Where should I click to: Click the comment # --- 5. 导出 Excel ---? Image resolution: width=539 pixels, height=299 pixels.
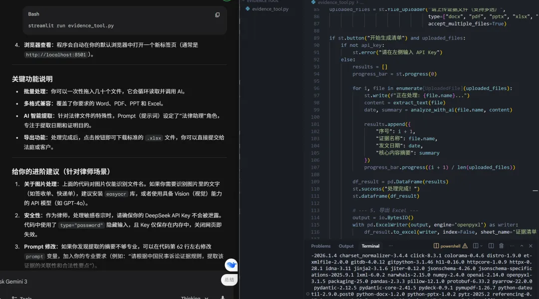coord(385,210)
